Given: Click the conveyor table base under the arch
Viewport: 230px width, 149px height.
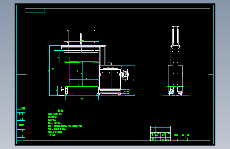Looking at the screenshot, I should tap(82, 91).
